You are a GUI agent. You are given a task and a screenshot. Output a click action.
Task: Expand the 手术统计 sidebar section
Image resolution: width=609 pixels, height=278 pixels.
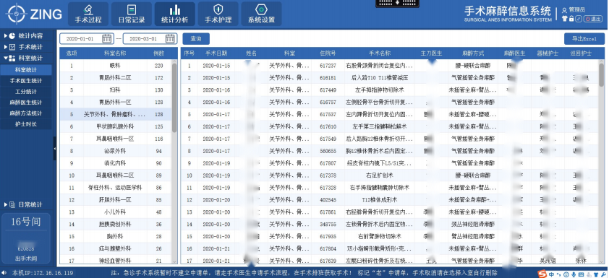pos(25,47)
